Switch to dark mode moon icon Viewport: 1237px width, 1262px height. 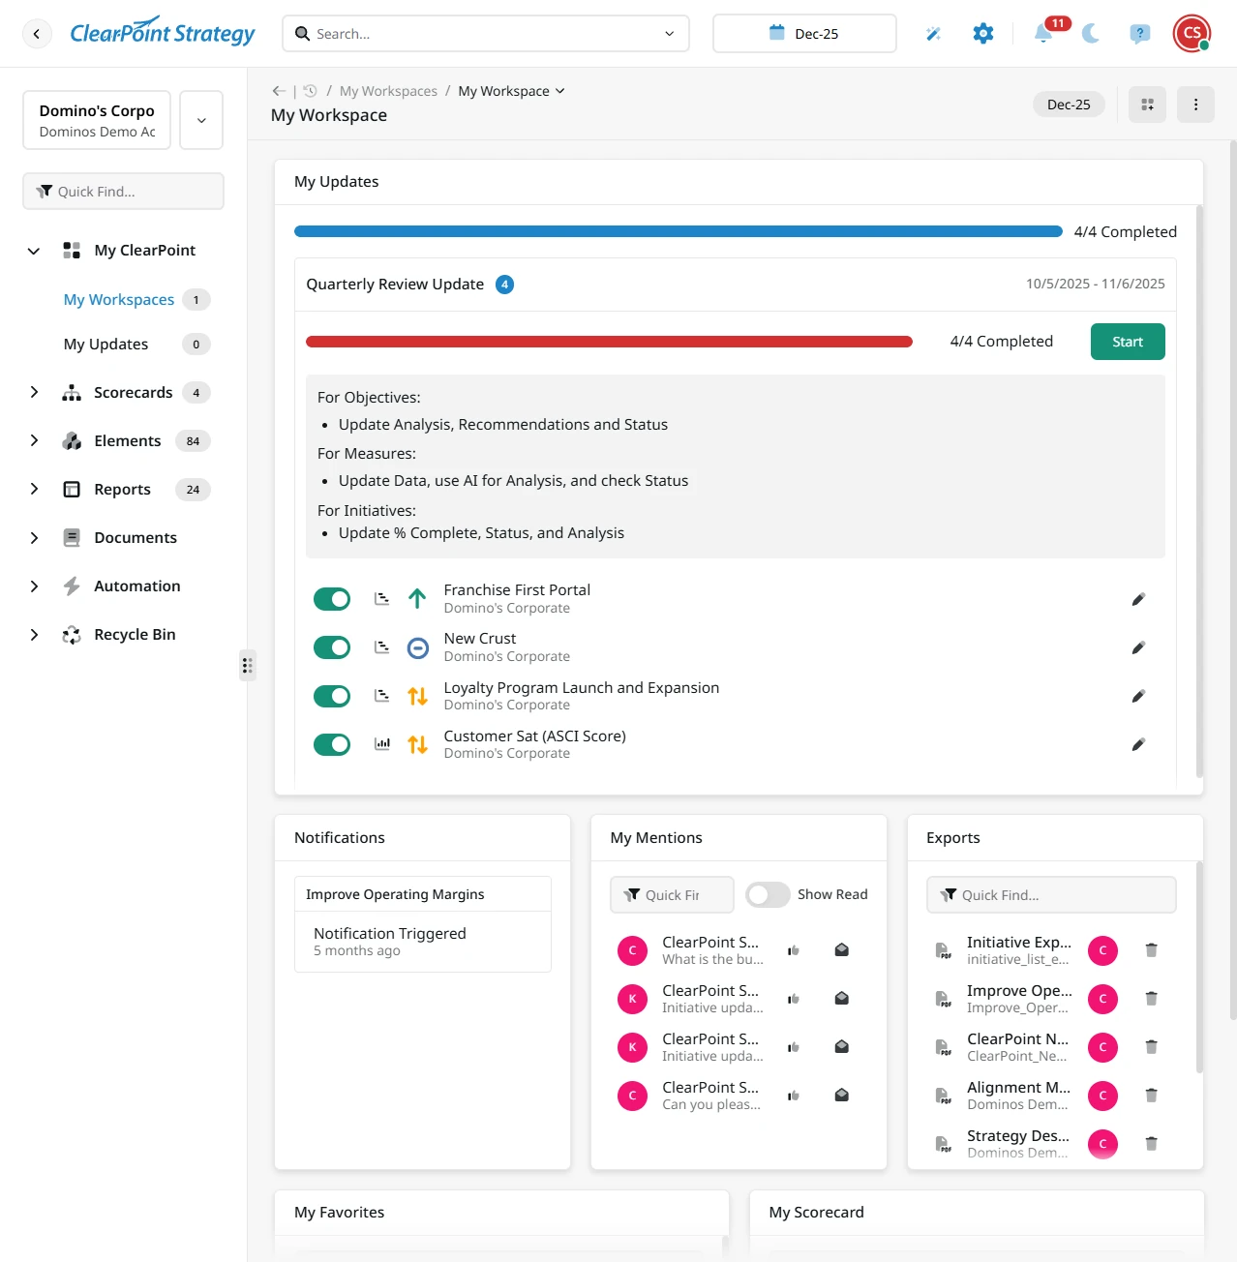pyautogui.click(x=1091, y=34)
